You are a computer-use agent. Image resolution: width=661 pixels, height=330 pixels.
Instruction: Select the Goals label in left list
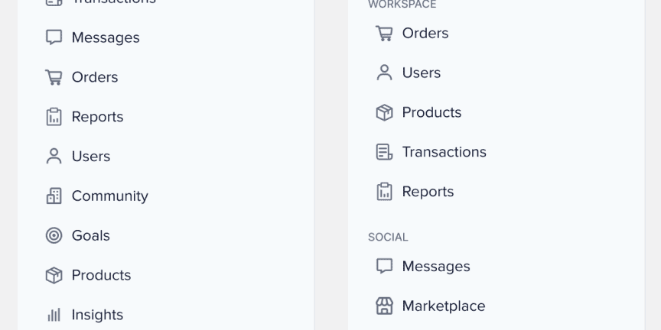pyautogui.click(x=90, y=235)
